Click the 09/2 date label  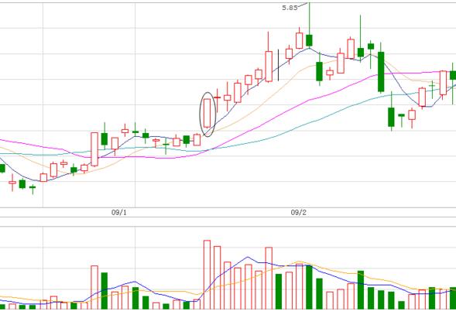pos(298,213)
